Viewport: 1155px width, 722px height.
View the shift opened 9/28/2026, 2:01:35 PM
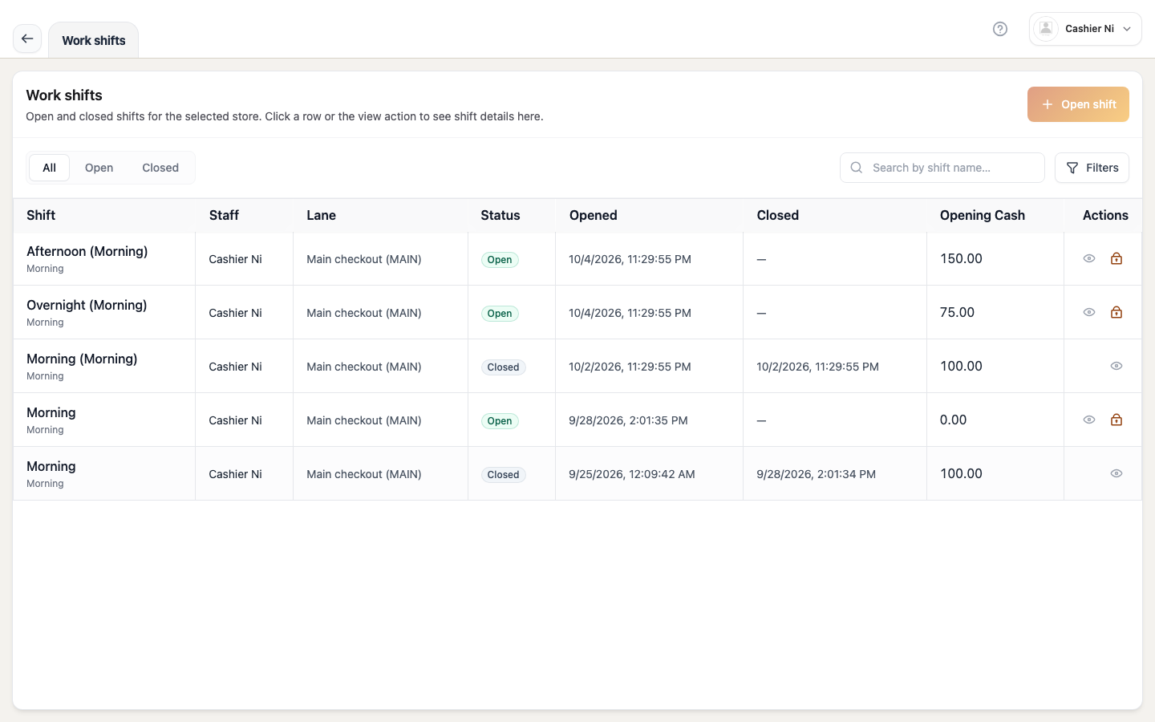click(1089, 420)
